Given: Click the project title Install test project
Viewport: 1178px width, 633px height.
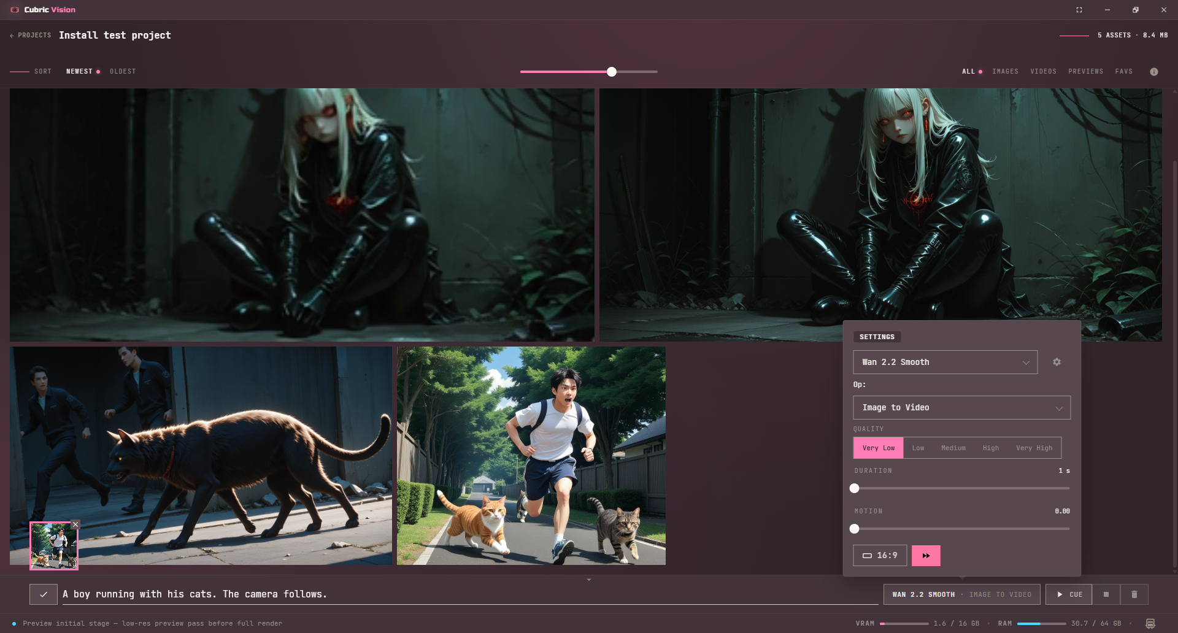Looking at the screenshot, I should coord(115,36).
